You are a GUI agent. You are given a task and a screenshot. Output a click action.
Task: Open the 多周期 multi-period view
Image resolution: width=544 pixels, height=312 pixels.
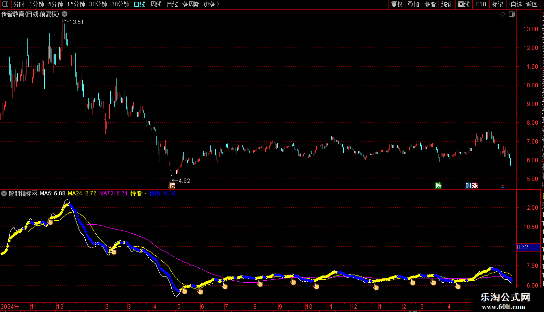(x=191, y=4)
